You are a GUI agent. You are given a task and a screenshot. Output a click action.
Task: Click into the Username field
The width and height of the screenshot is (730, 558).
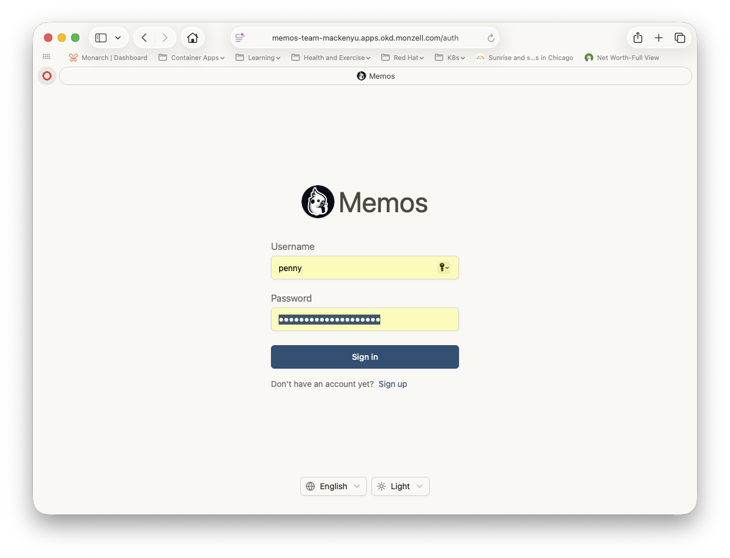(x=353, y=268)
